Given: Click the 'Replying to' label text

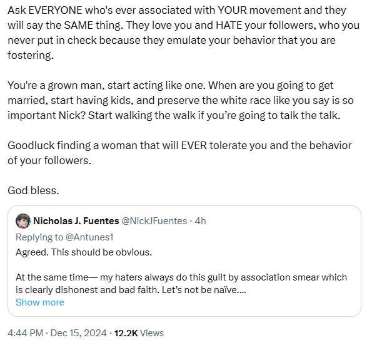Looking at the screenshot, I should (x=39, y=237).
